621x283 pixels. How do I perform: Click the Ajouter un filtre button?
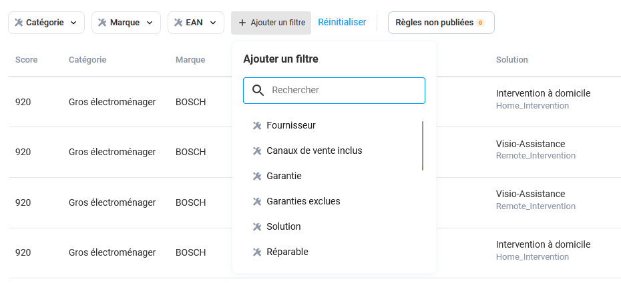[271, 23]
